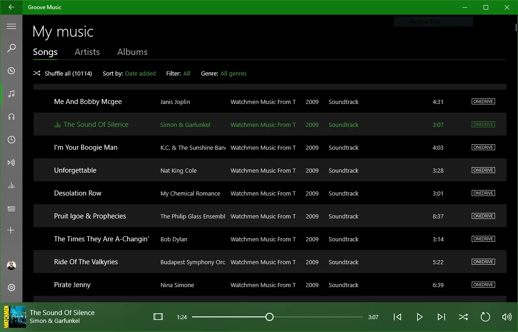Click artist Nat King Cole
Viewport: 518px width, 332px height.
pyautogui.click(x=178, y=171)
